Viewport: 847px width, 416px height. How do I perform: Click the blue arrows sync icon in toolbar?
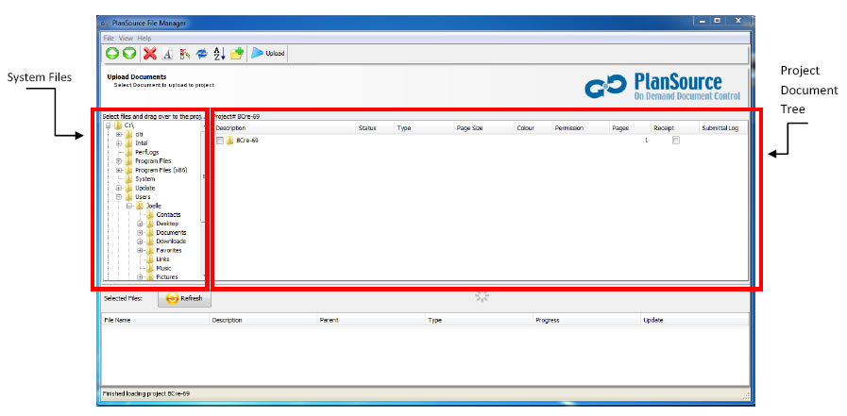pyautogui.click(x=201, y=54)
